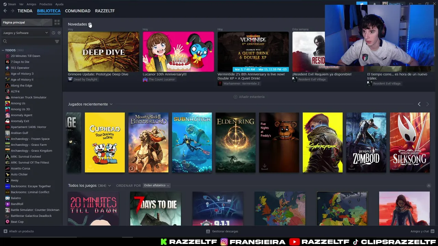Select Backrooms: Escape Together in game list
The height and width of the screenshot is (246, 438).
coord(31,186)
